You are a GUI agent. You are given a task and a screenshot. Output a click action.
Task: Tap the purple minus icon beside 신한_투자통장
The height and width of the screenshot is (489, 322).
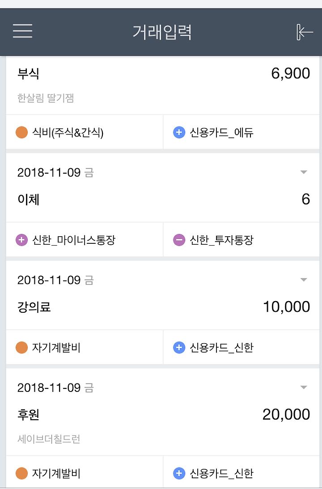tap(179, 240)
